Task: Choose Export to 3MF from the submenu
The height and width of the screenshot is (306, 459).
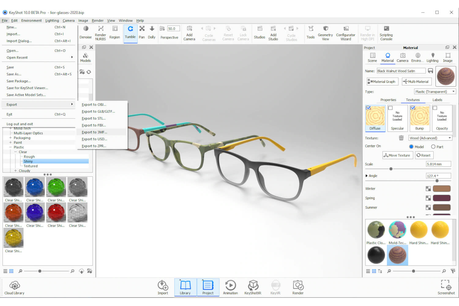Action: pyautogui.click(x=94, y=132)
